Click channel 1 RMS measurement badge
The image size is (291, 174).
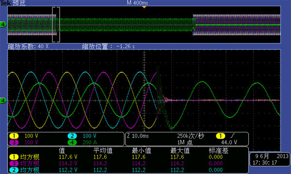pos(14,157)
